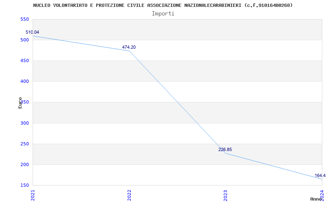Click the 450 y-axis tick label
The width and height of the screenshot is (326, 203).
point(24,60)
